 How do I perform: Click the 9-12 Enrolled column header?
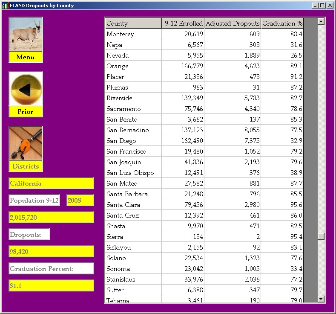[x=183, y=23]
